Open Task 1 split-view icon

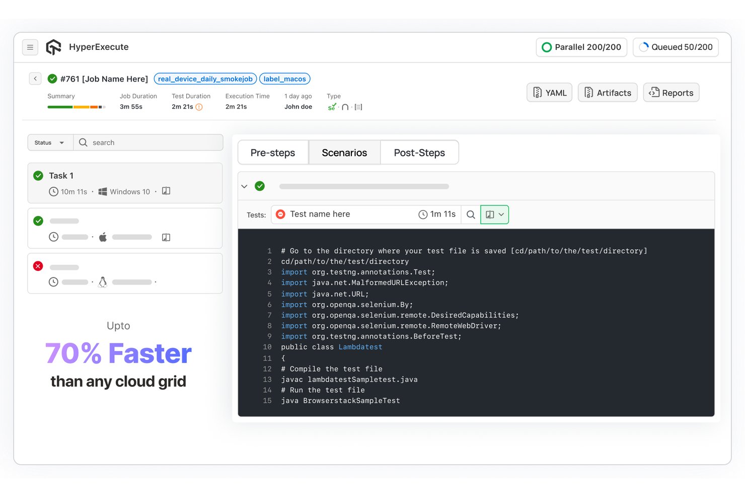(166, 191)
